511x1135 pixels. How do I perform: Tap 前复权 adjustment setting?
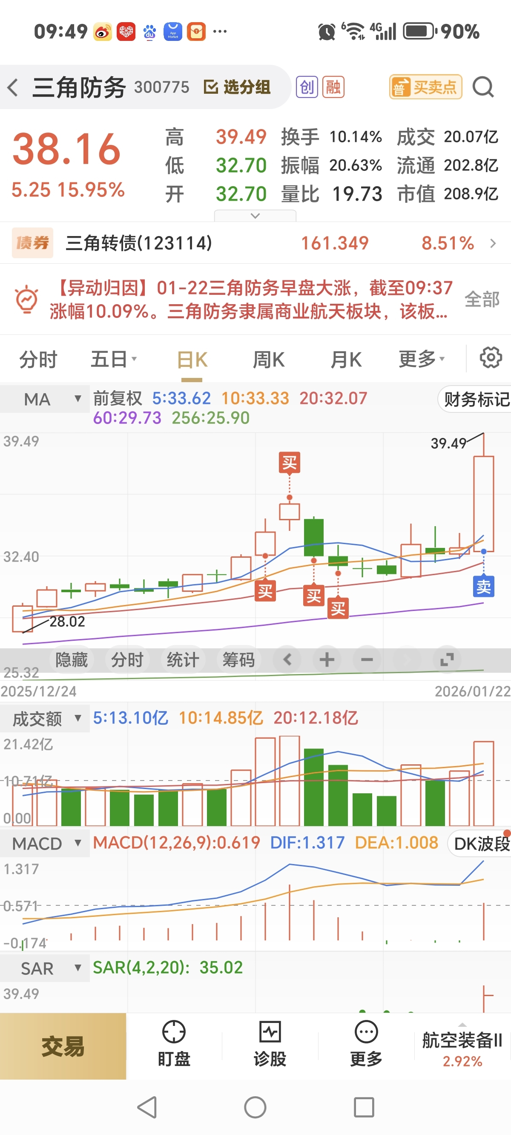coord(117,398)
